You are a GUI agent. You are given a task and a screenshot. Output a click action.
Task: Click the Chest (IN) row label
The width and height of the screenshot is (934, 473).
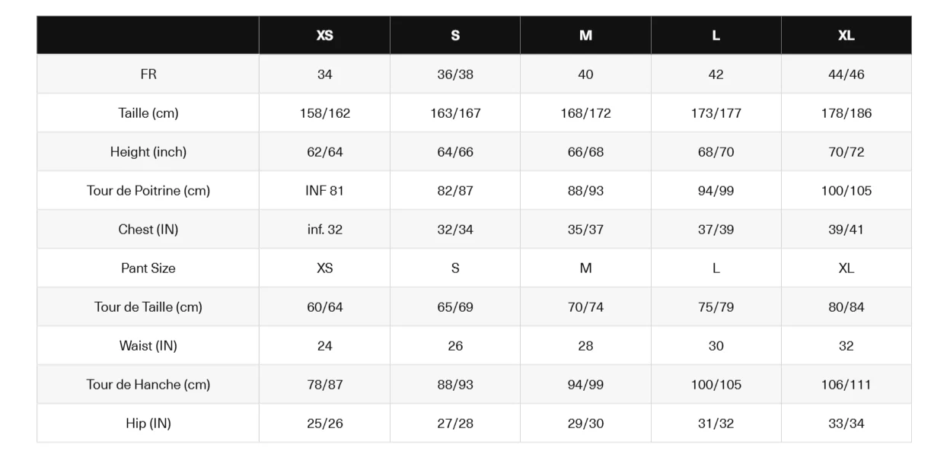click(x=148, y=230)
